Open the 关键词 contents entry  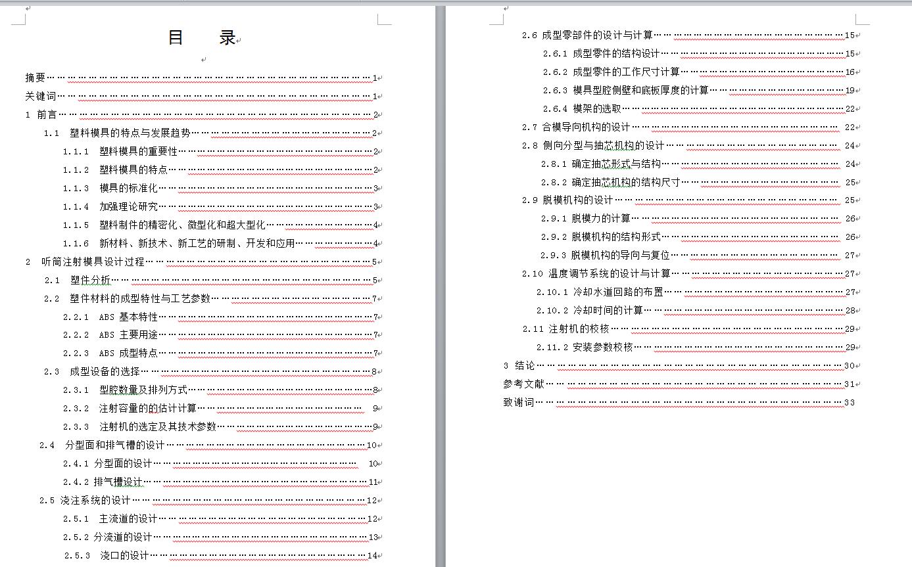pyautogui.click(x=201, y=96)
